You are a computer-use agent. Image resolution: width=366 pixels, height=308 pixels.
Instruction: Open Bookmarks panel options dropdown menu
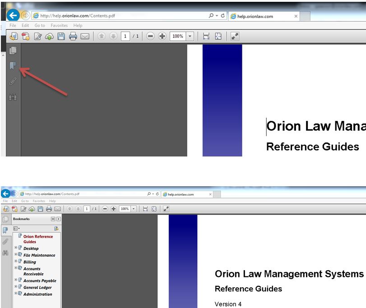16,229
